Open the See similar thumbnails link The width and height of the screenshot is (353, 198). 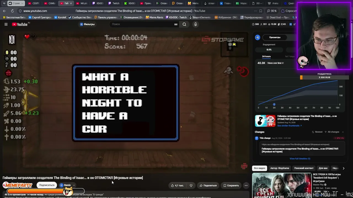[290, 126]
